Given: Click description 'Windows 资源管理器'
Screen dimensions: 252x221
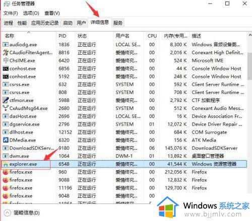Looking at the screenshot, I should (x=214, y=164).
